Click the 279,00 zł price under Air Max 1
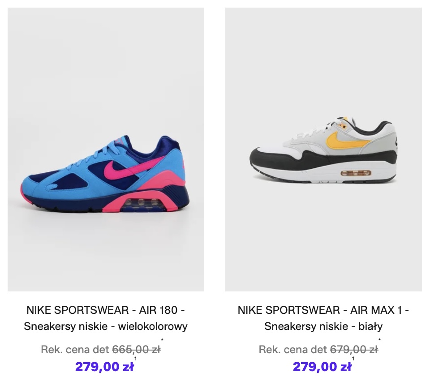Image resolution: width=430 pixels, height=385 pixels. (322, 367)
